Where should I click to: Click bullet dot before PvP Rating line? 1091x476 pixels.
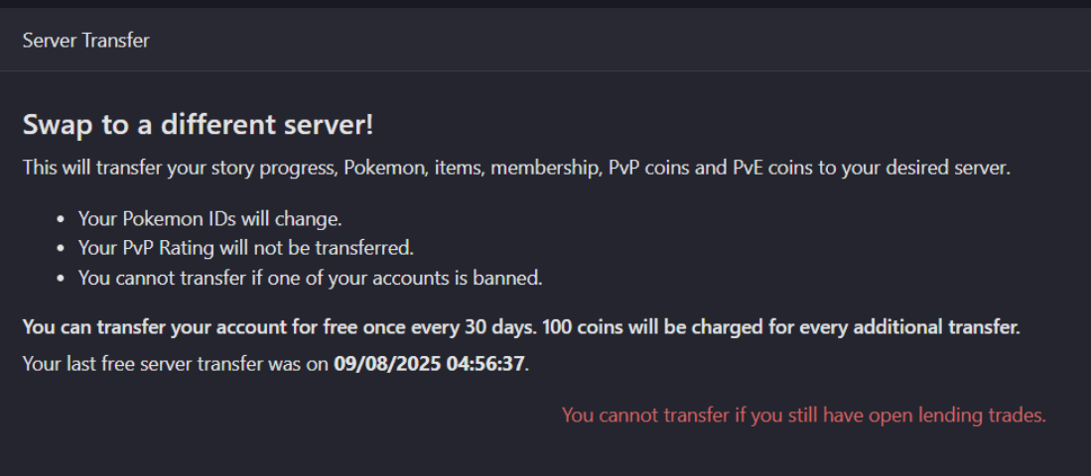coord(62,249)
